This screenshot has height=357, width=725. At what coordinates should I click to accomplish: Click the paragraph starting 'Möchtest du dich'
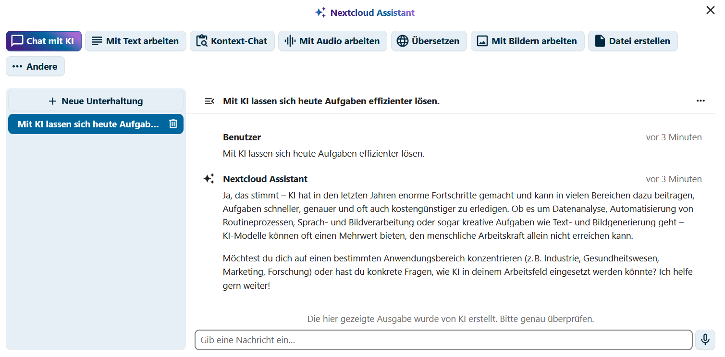pos(458,272)
